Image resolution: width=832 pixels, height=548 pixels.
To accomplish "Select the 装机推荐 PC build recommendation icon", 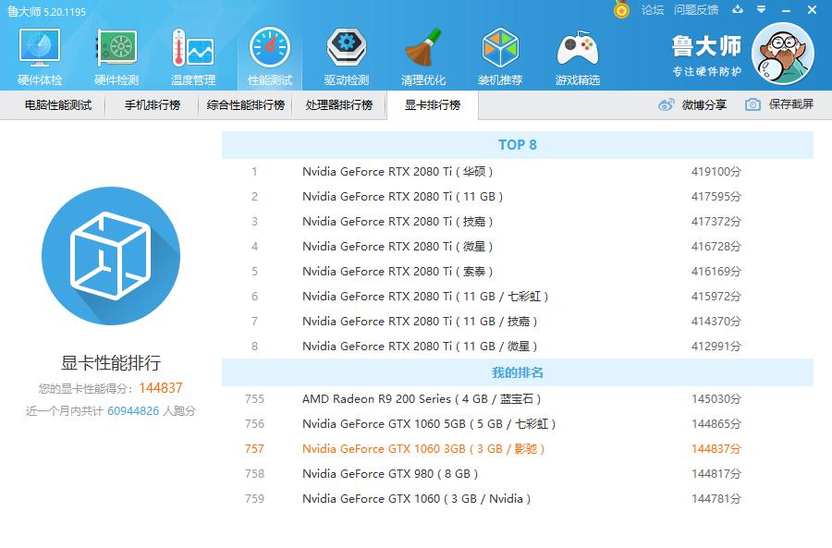I will click(500, 51).
